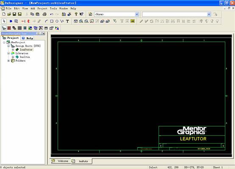The width and height of the screenshot is (235, 169).
Task: Click the yellow arrow toolbar icon
Action: pos(132,21)
